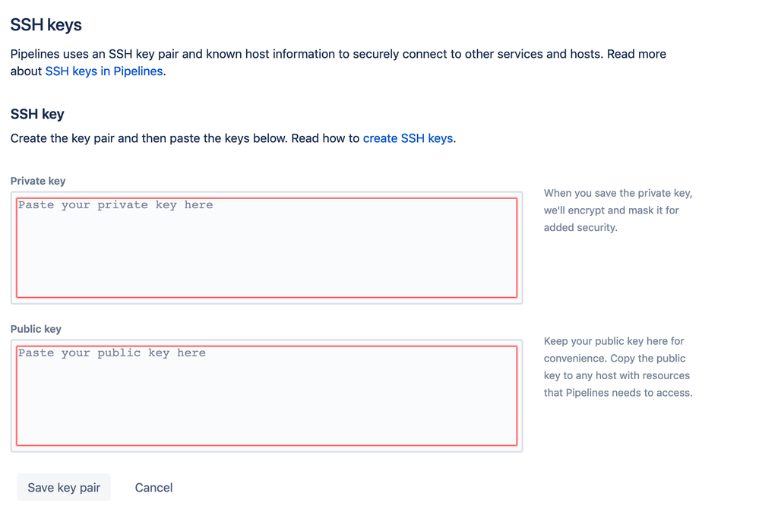Select the SSH keys page heading

[x=46, y=25]
